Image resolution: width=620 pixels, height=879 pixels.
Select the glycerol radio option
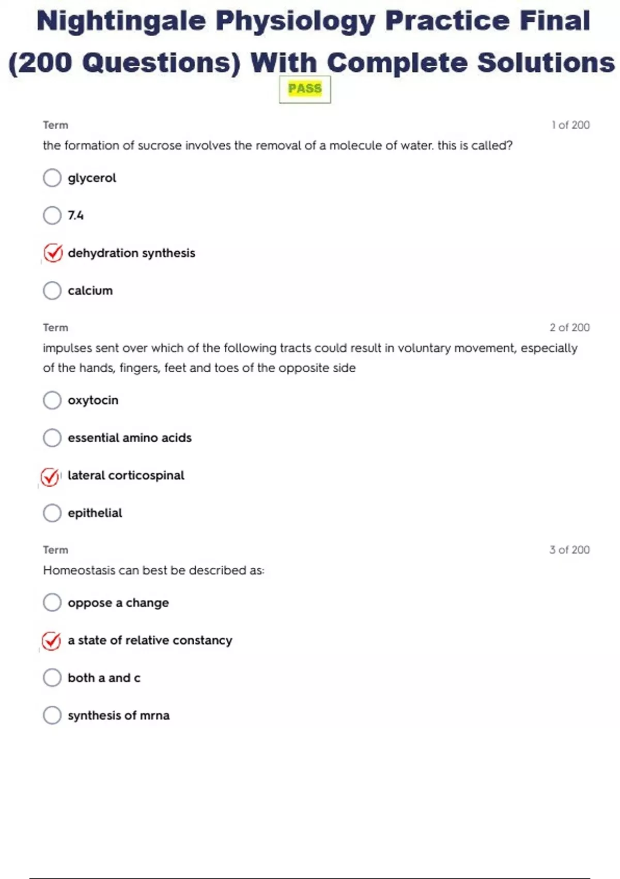(52, 178)
